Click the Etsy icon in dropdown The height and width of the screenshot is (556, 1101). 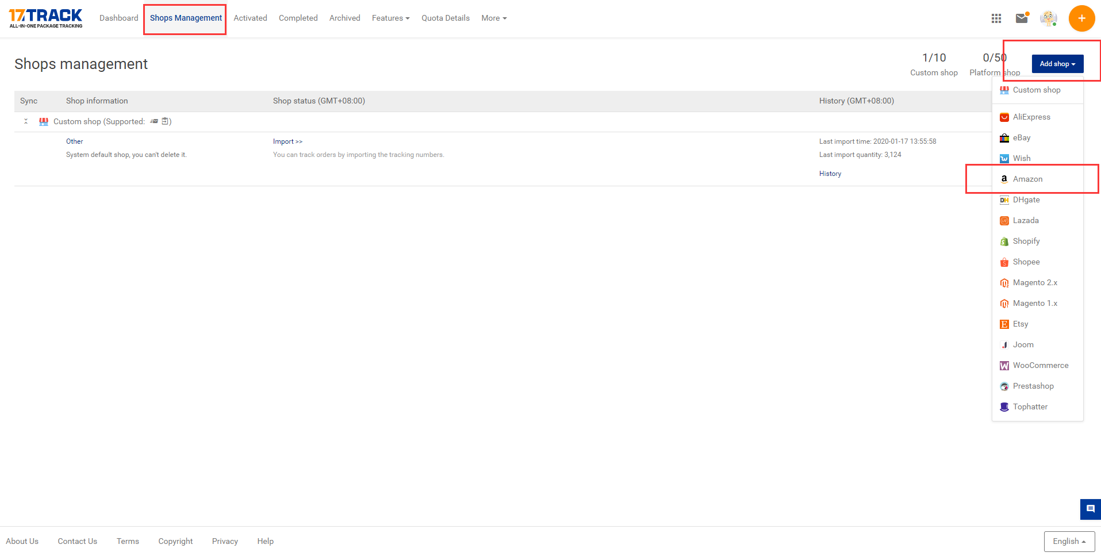click(x=1004, y=324)
